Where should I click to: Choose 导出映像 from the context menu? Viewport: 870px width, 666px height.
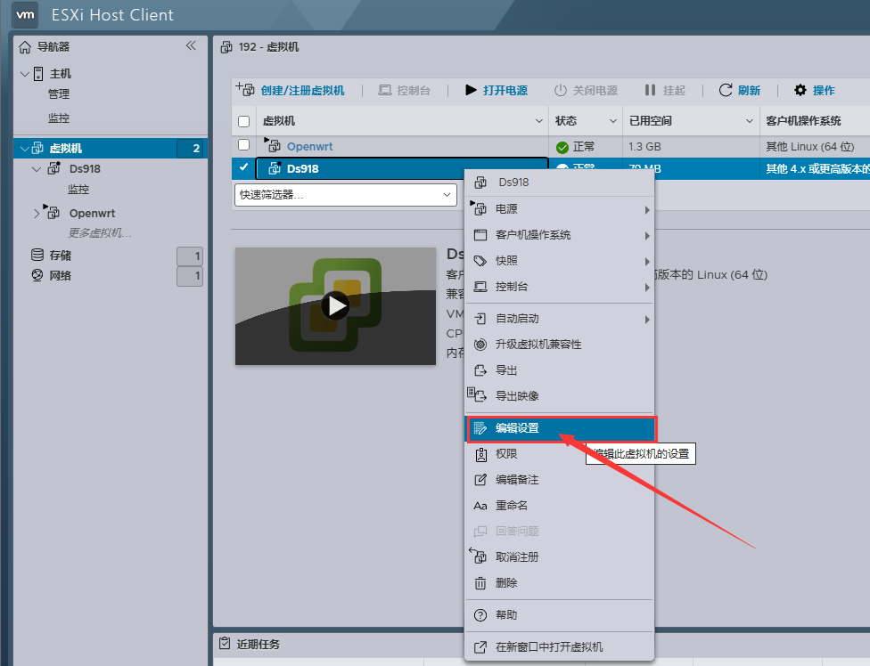pos(560,396)
